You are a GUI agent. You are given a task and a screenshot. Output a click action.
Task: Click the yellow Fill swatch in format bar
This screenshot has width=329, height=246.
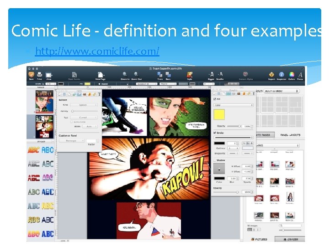pyautogui.click(x=87, y=84)
